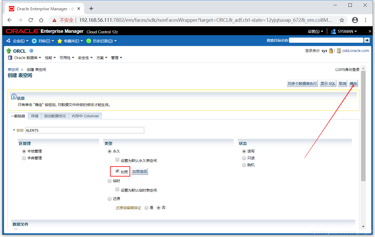Click the scrollbar down arrow

[x=363, y=227]
